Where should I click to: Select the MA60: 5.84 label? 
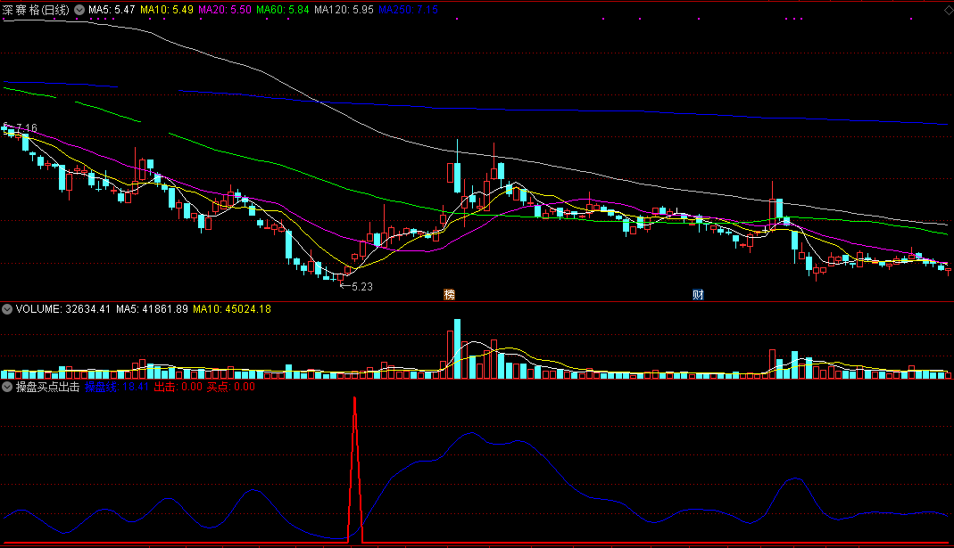[282, 10]
